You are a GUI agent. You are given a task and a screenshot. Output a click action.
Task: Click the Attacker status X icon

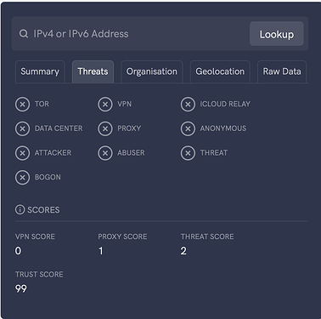coord(22,153)
